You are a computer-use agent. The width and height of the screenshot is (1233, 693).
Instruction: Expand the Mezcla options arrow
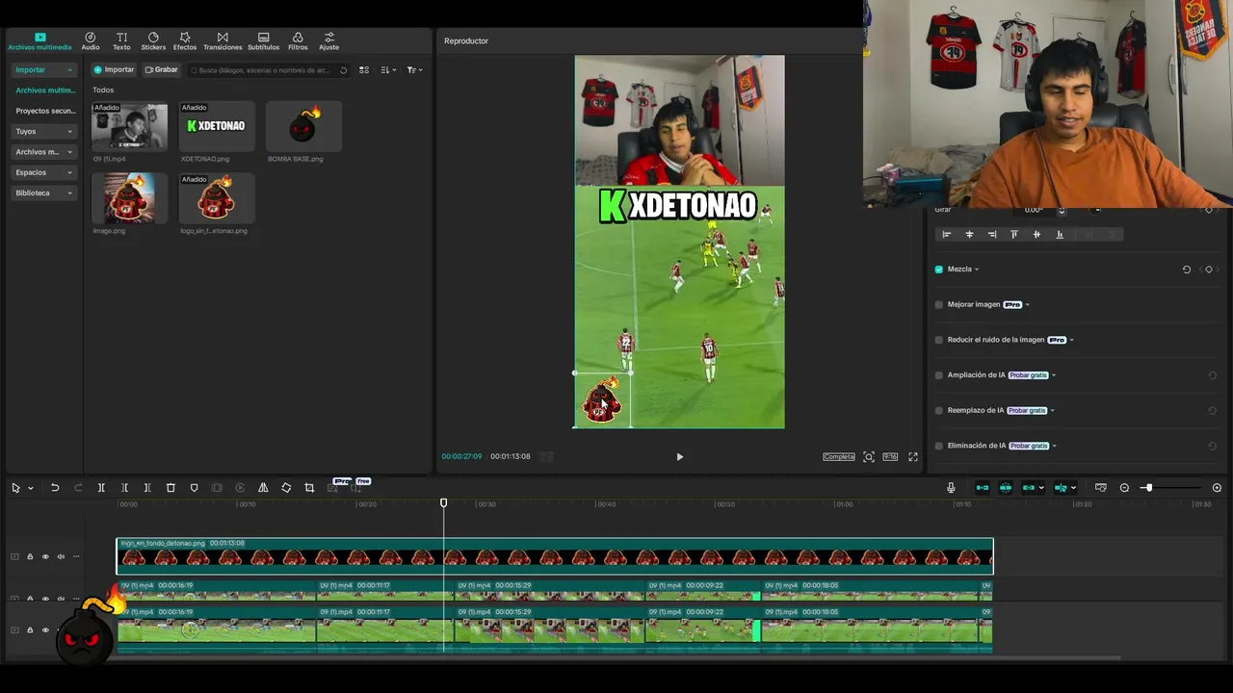(977, 269)
